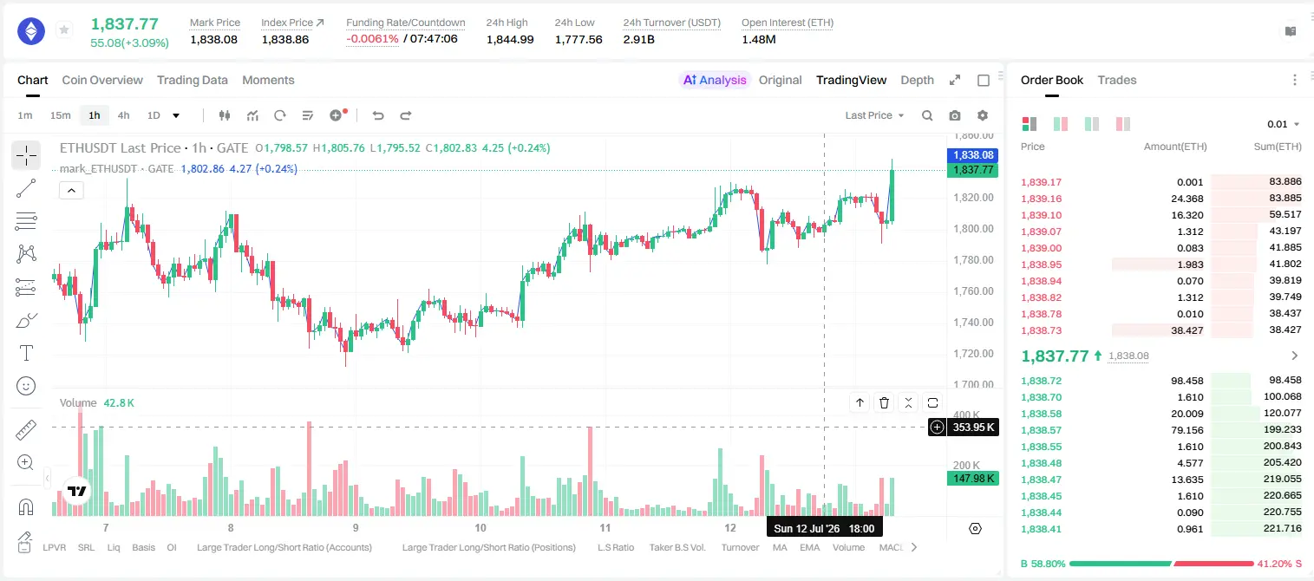Open the Last Price type dropdown
Viewport: 1314px width, 581px height.
click(x=874, y=115)
